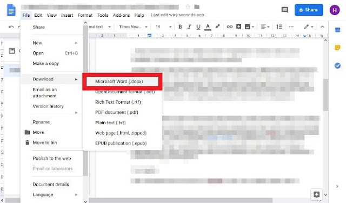Click the first line indent ruler marker
The image size is (346, 203).
(x=149, y=35)
